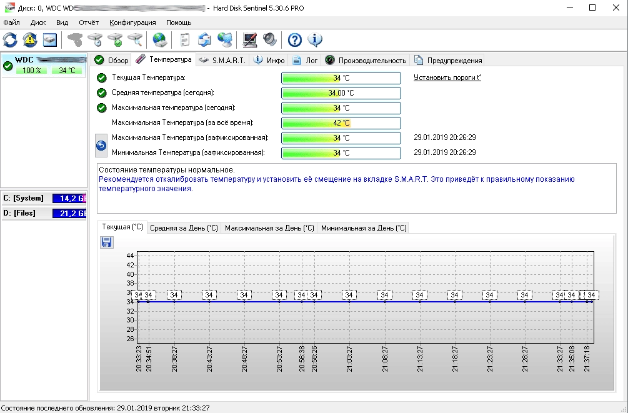628x413 pixels.
Task: Click the report document toolbar icon
Action: [184, 39]
